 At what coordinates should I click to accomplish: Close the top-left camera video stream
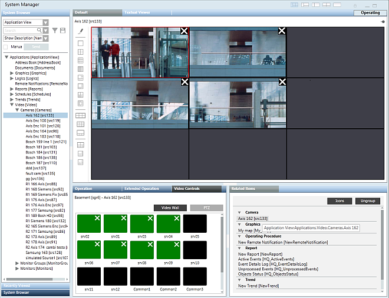(184, 31)
